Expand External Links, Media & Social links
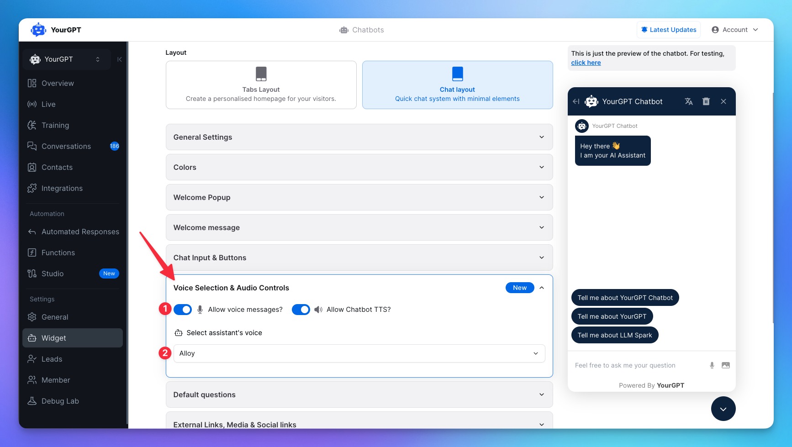The image size is (792, 447). 359,421
